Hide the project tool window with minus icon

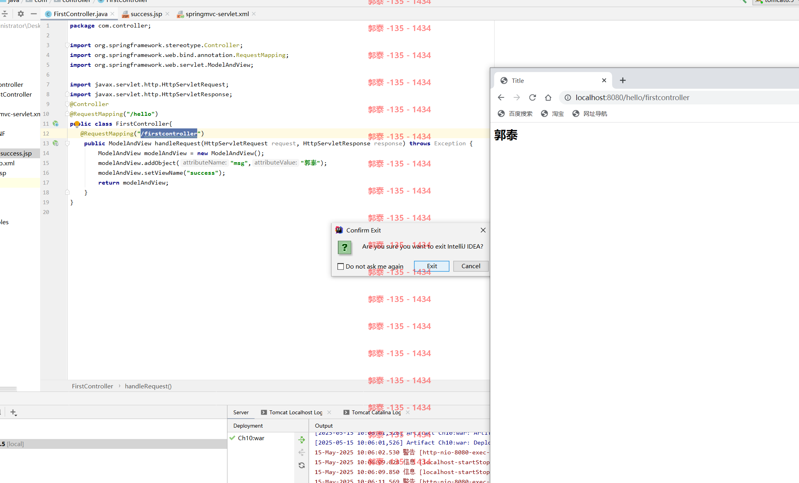click(34, 14)
